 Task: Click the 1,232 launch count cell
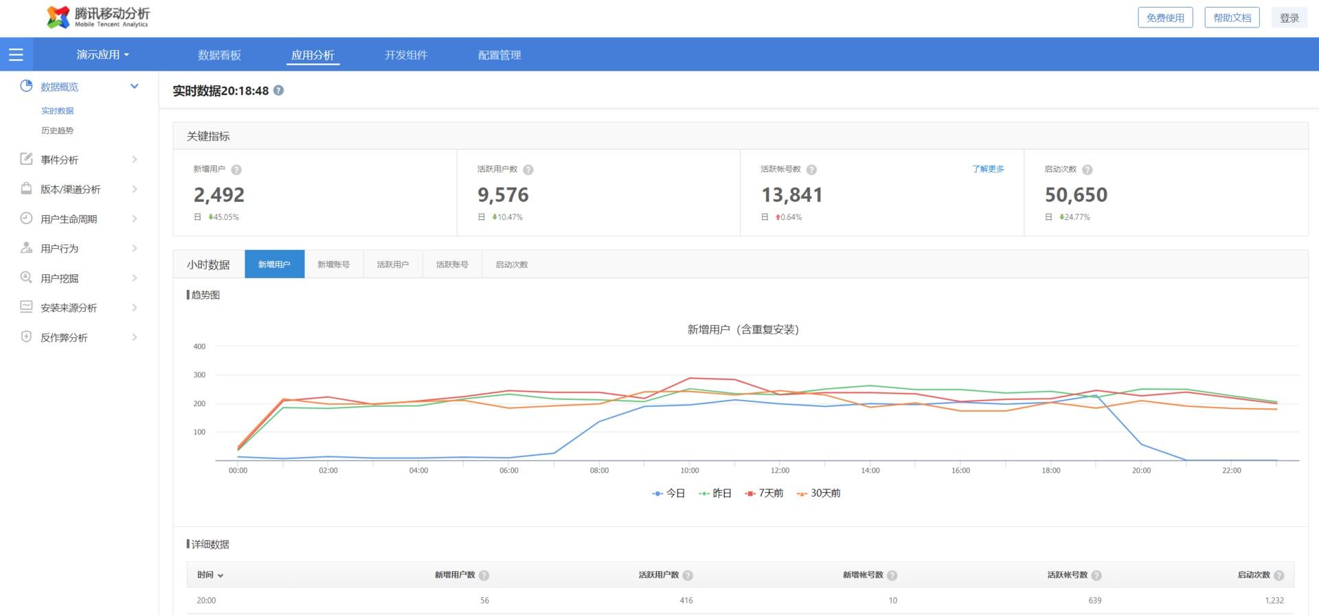(1274, 601)
